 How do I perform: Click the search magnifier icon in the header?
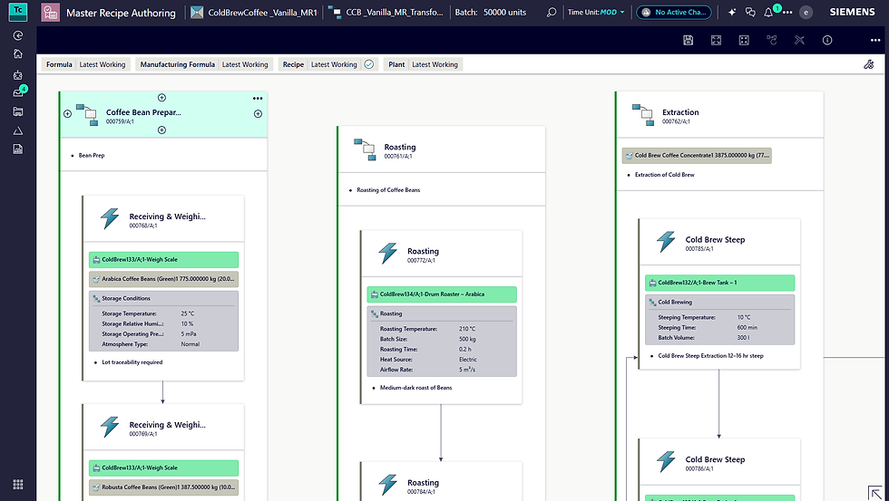(552, 12)
